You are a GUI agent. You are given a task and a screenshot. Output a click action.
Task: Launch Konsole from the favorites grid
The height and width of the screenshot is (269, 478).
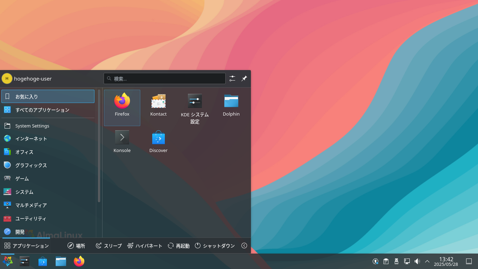122,144
